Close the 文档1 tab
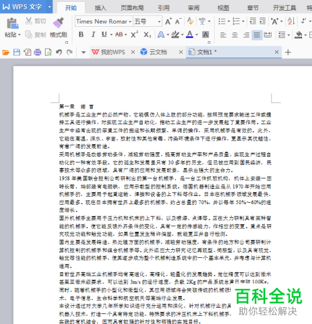312x324 pixels. 276,52
